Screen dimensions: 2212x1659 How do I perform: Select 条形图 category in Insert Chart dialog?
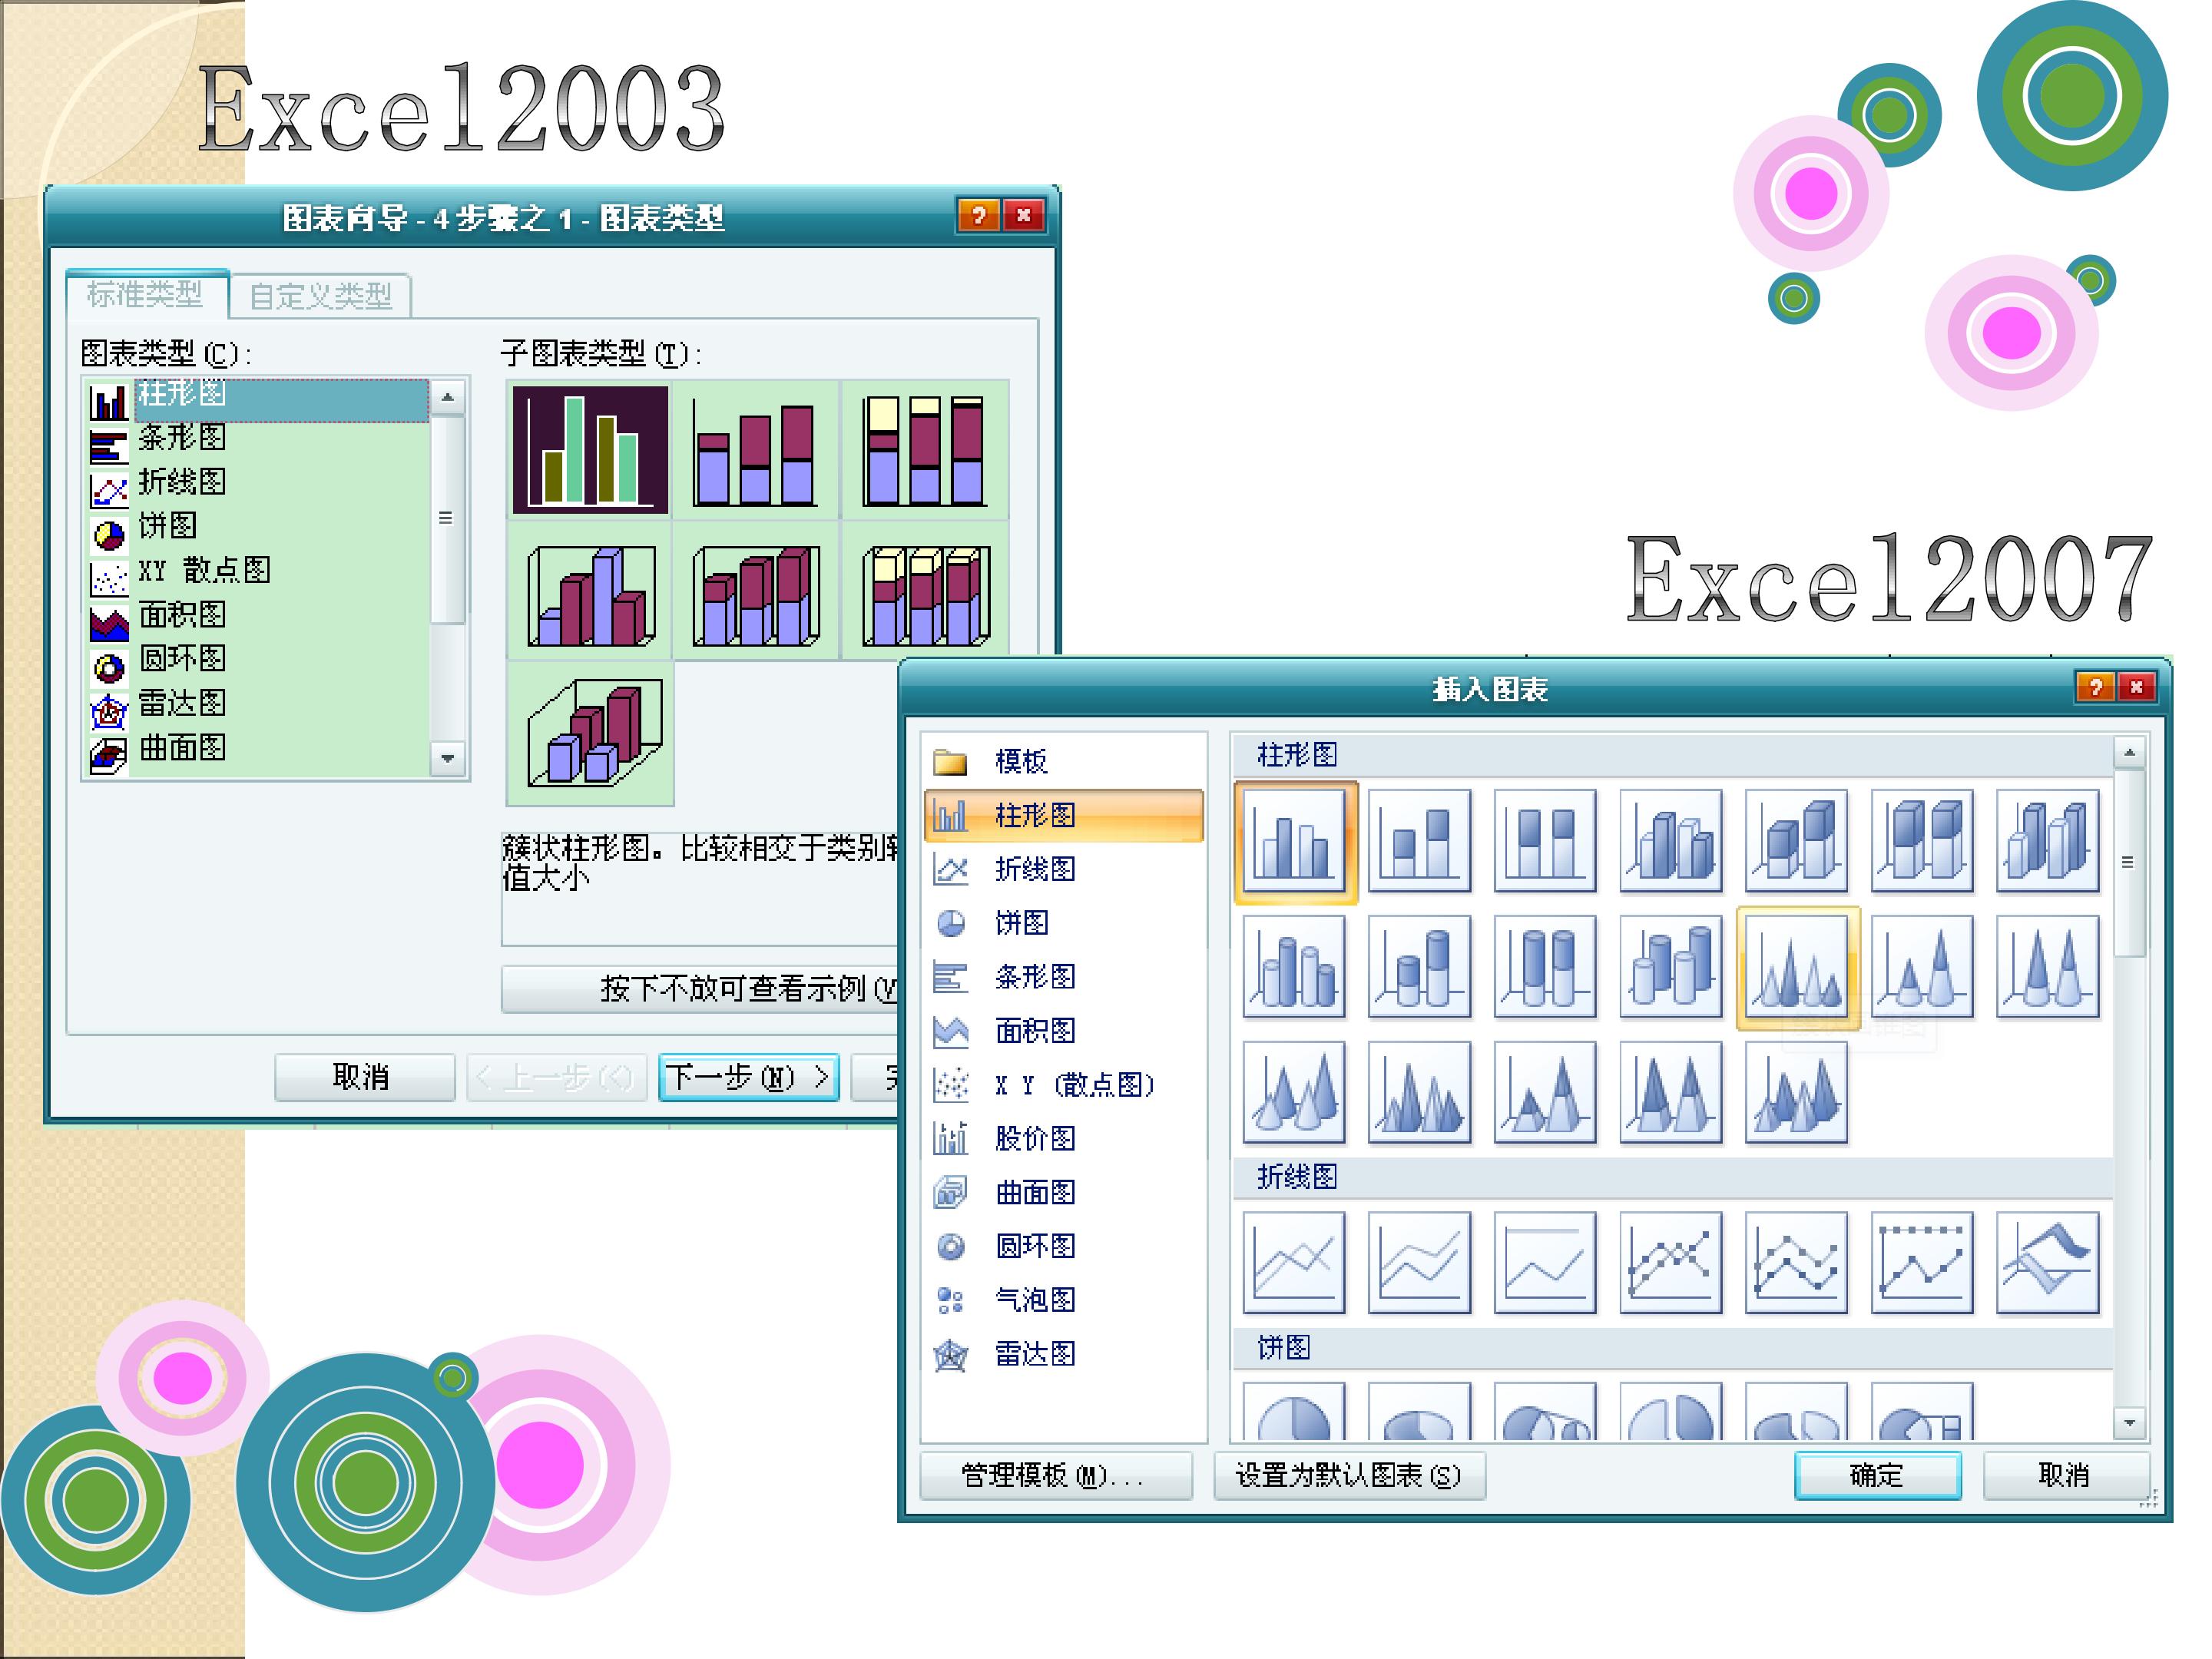[x=1063, y=977]
